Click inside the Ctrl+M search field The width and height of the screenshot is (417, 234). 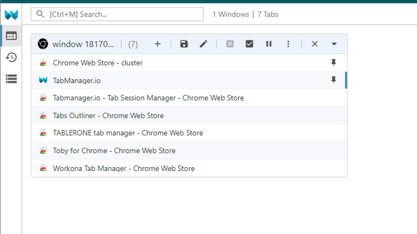(117, 14)
